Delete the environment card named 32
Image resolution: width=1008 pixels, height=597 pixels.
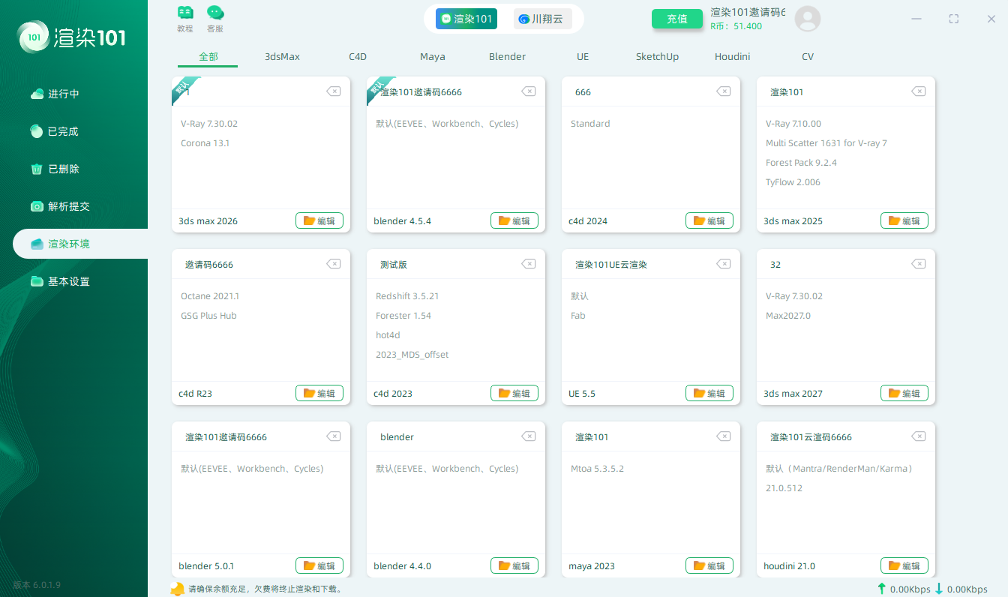[919, 264]
